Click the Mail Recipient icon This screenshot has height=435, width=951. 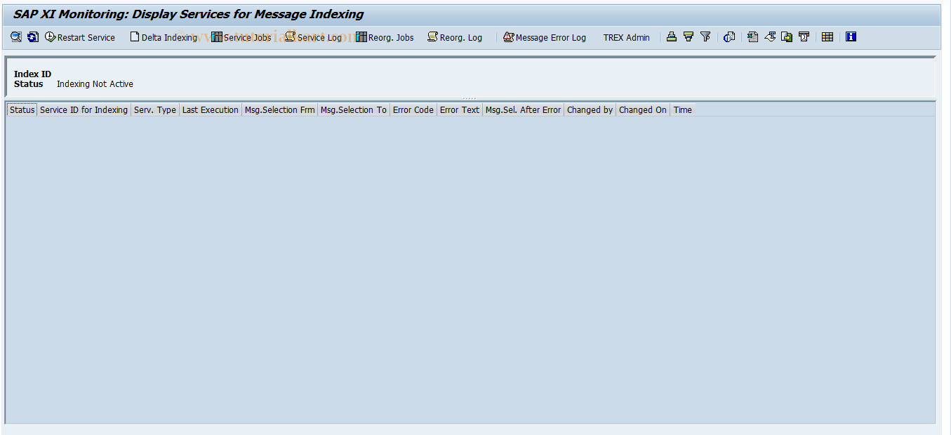click(804, 37)
